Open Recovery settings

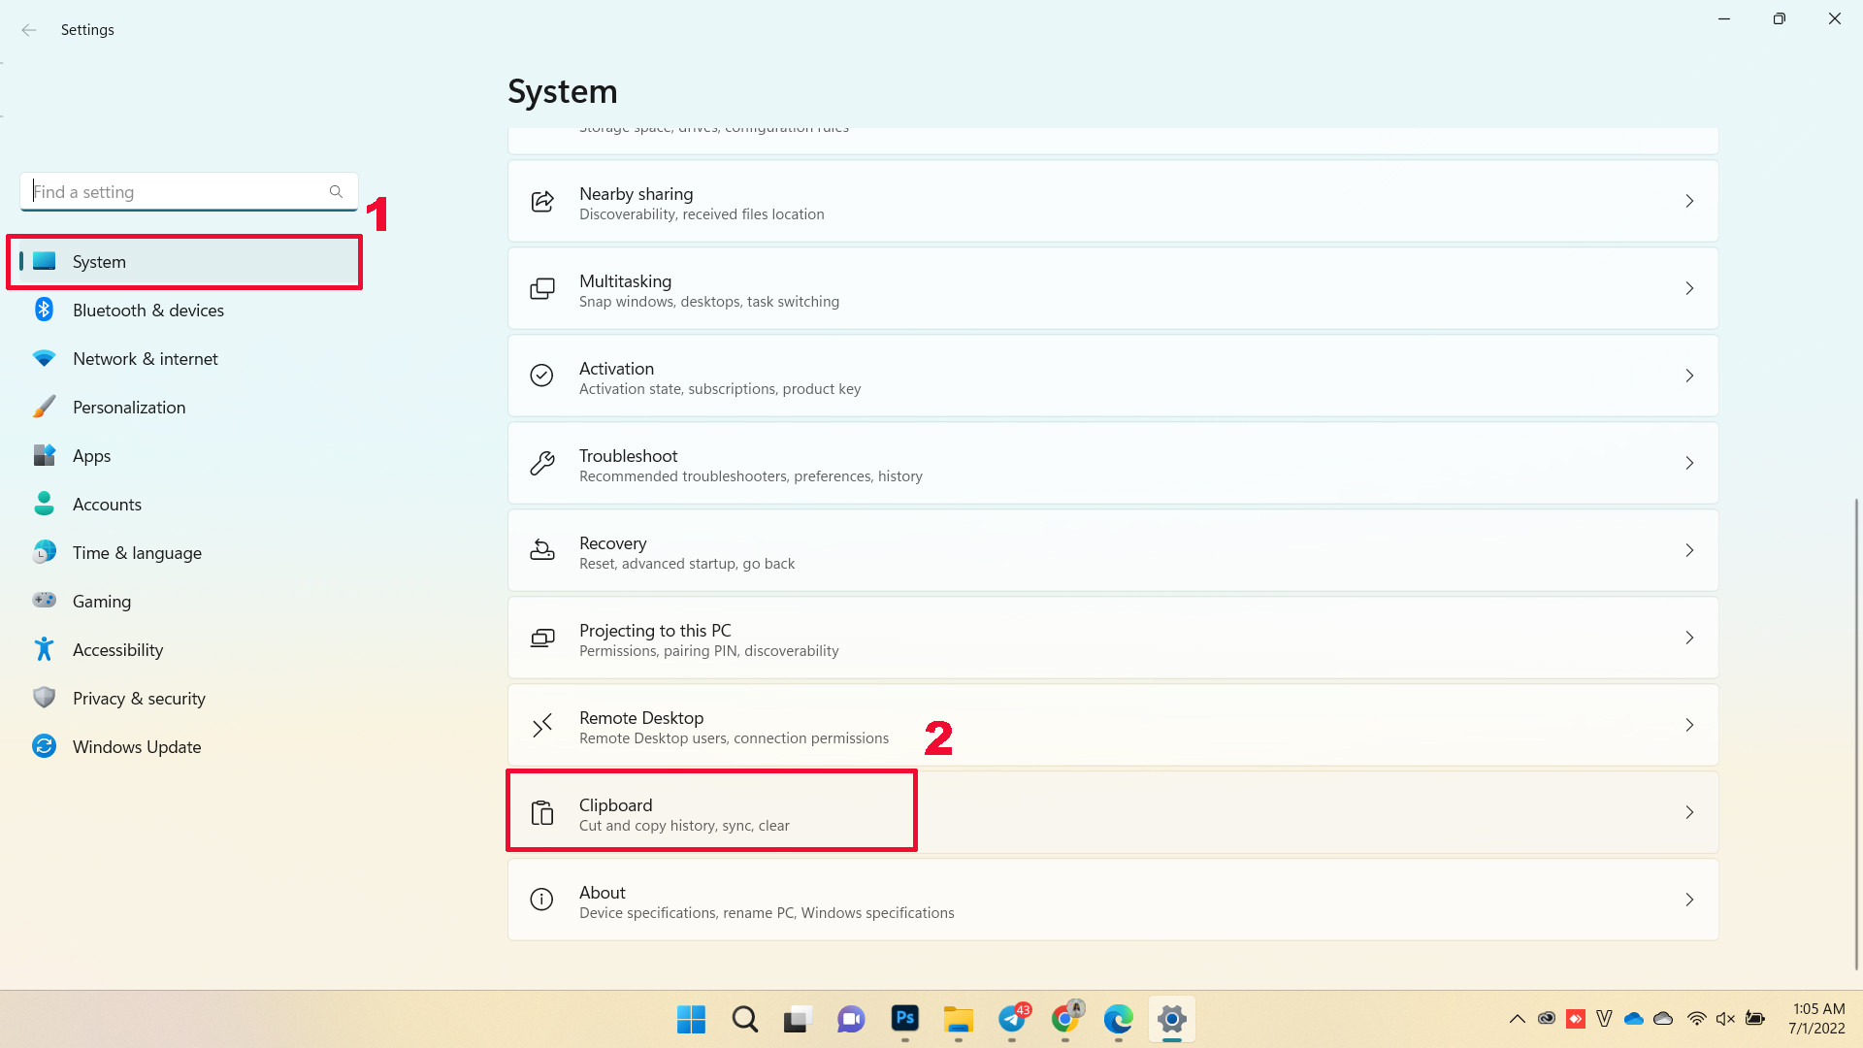click(x=1113, y=550)
